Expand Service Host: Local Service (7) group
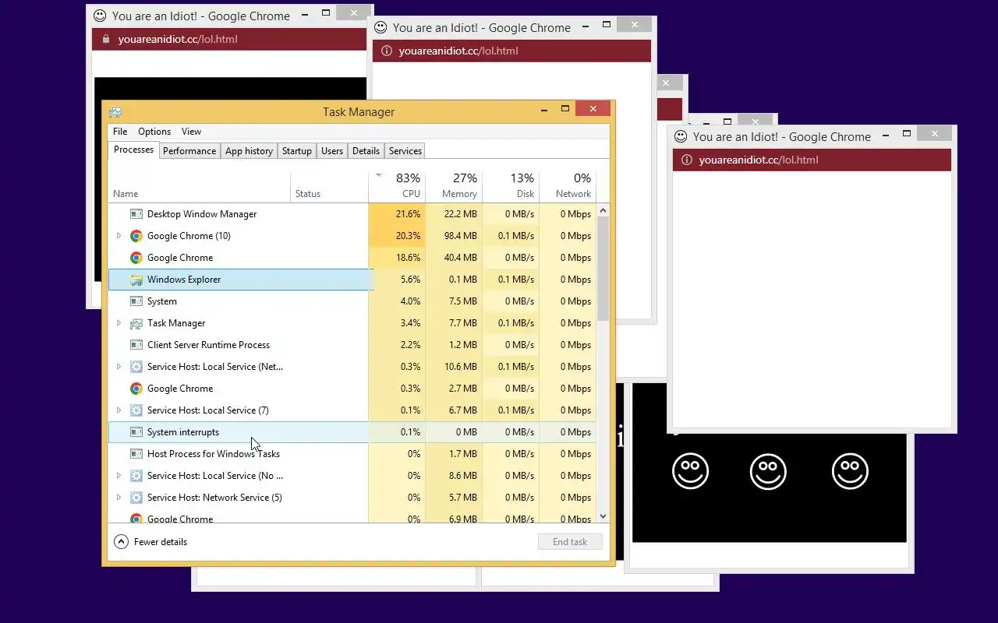This screenshot has height=623, width=998. coord(119,410)
